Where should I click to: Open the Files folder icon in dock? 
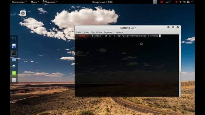click(x=14, y=60)
